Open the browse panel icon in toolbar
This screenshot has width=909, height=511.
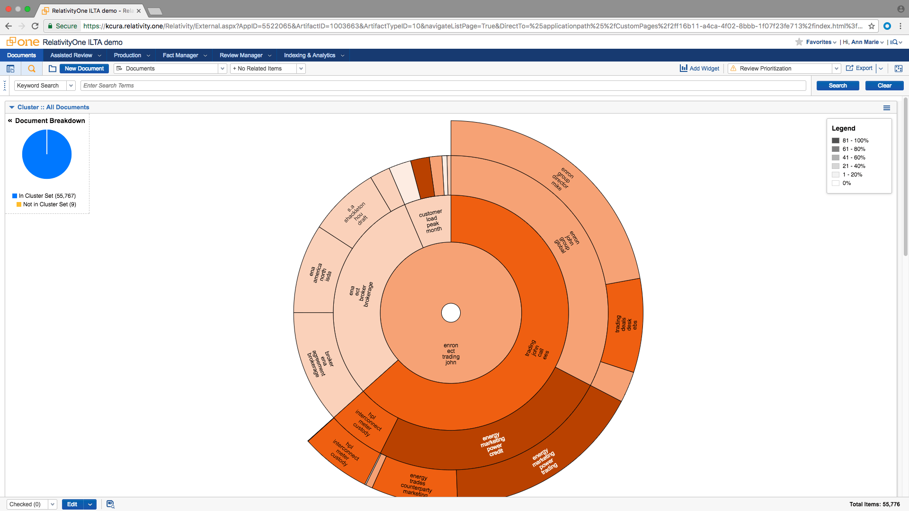coord(10,69)
